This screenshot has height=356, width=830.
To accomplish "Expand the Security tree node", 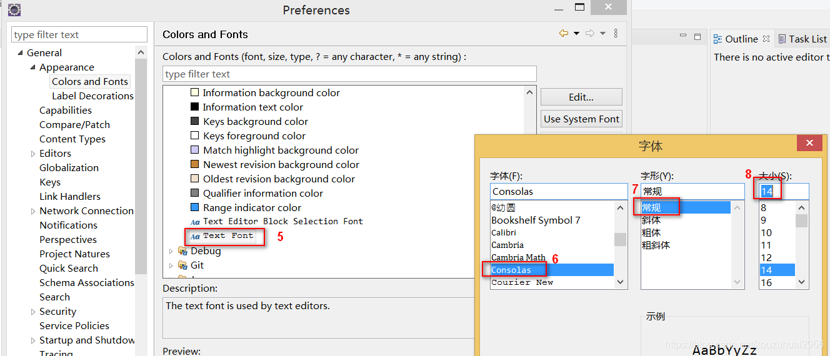I will pyautogui.click(x=33, y=312).
